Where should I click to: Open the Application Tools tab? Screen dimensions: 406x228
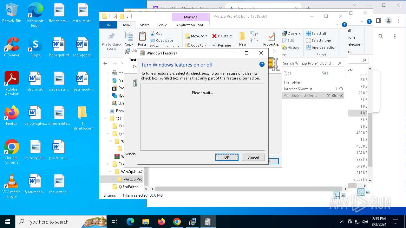(x=190, y=25)
